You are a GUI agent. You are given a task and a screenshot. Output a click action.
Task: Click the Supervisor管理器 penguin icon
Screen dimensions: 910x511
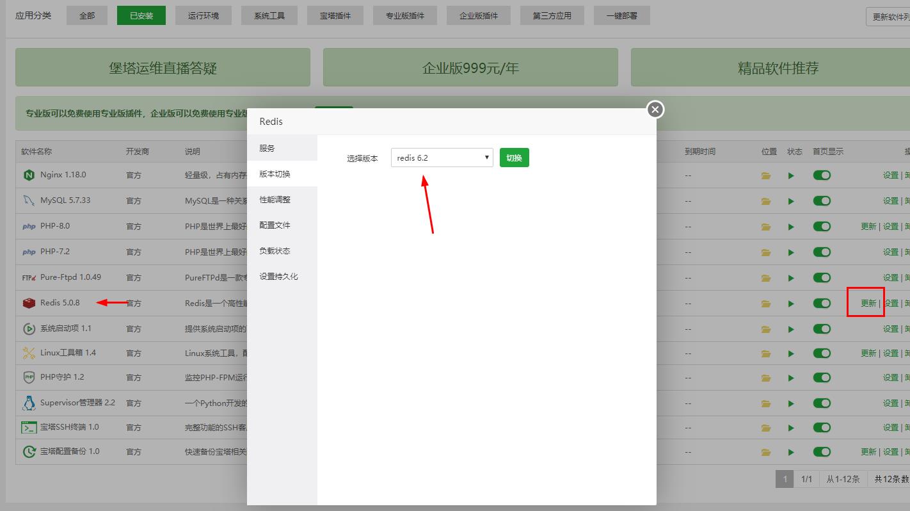[x=28, y=403]
